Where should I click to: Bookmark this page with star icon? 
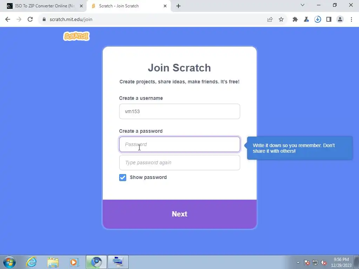tap(281, 20)
